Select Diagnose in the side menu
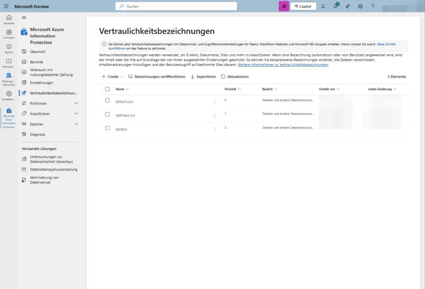425x289 pixels. 37,135
